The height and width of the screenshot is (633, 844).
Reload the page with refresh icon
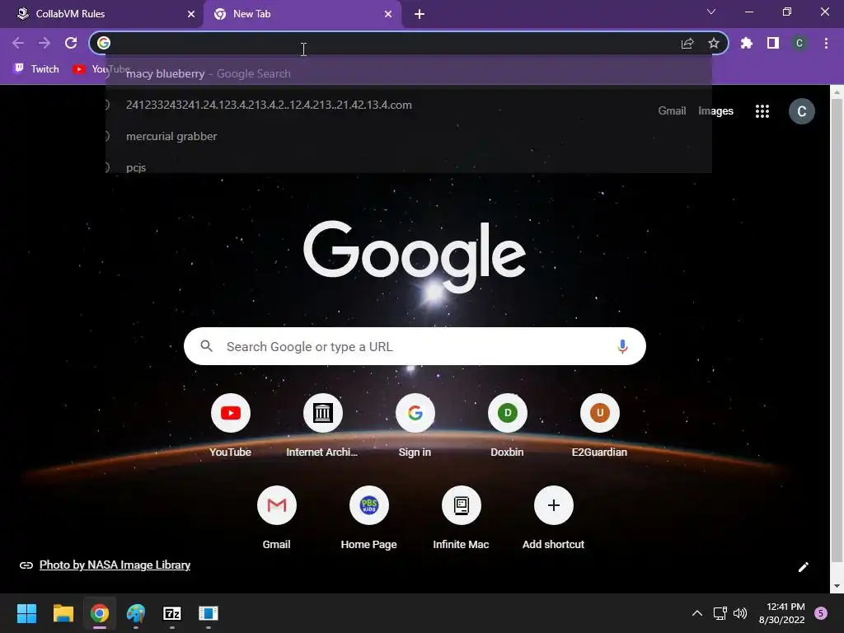pos(71,43)
